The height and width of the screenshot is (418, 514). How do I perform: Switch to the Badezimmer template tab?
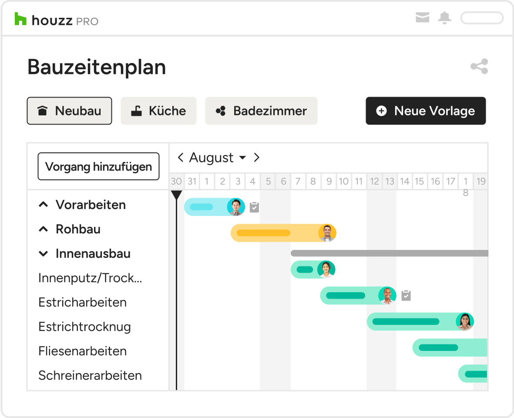(261, 111)
